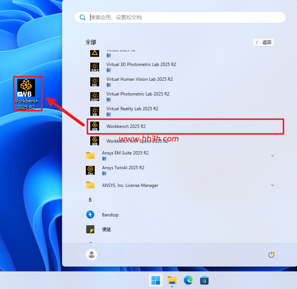Click the power button icon
This screenshot has width=297, height=289.
click(x=272, y=255)
